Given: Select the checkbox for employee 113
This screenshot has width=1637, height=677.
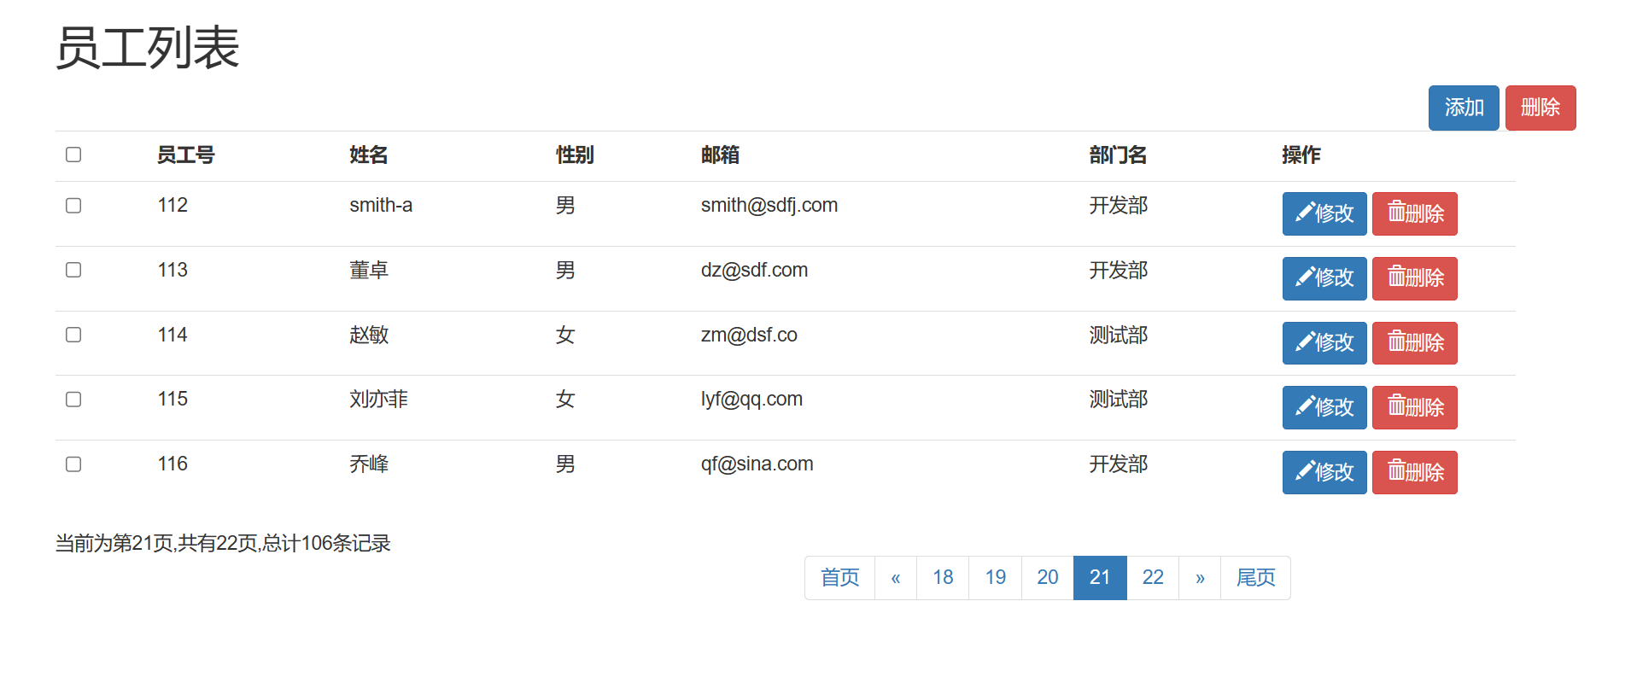Looking at the screenshot, I should coord(73,270).
